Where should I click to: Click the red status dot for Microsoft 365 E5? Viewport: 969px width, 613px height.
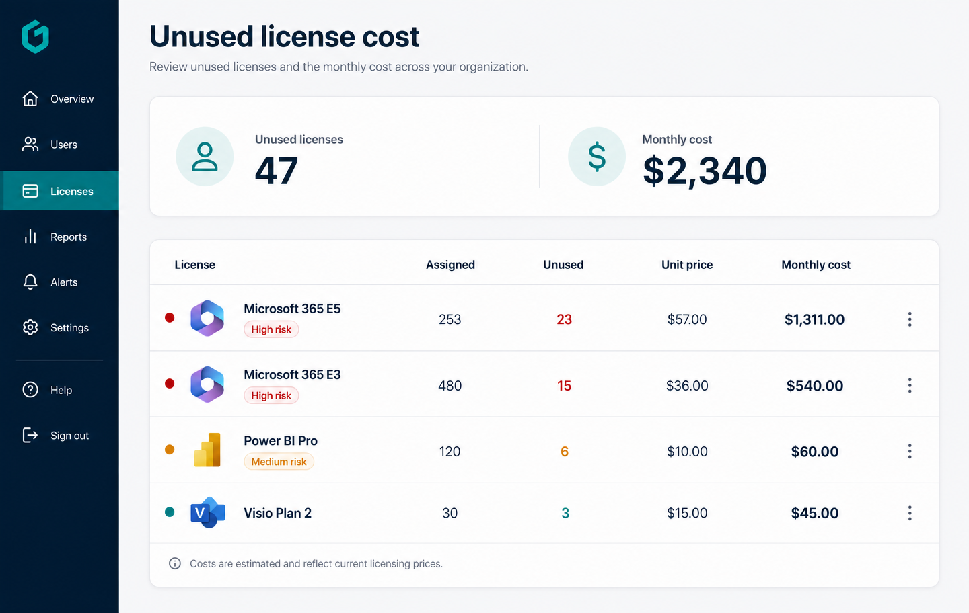(170, 317)
